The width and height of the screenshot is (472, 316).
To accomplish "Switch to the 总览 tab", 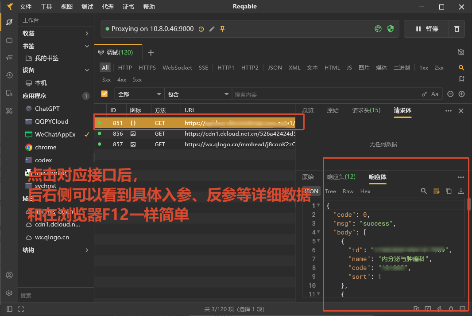I will 308,110.
